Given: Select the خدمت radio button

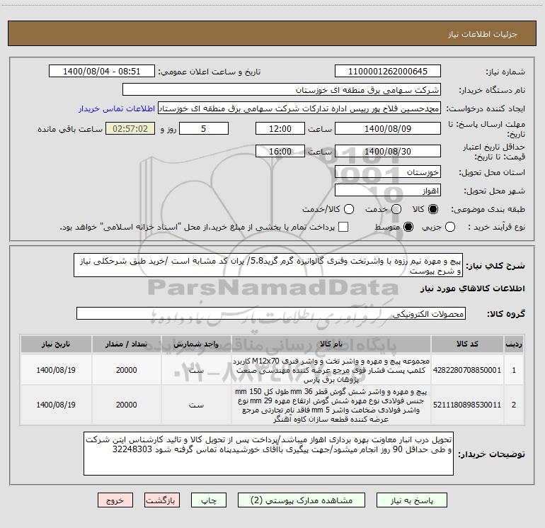Looking at the screenshot, I should point(396,209).
